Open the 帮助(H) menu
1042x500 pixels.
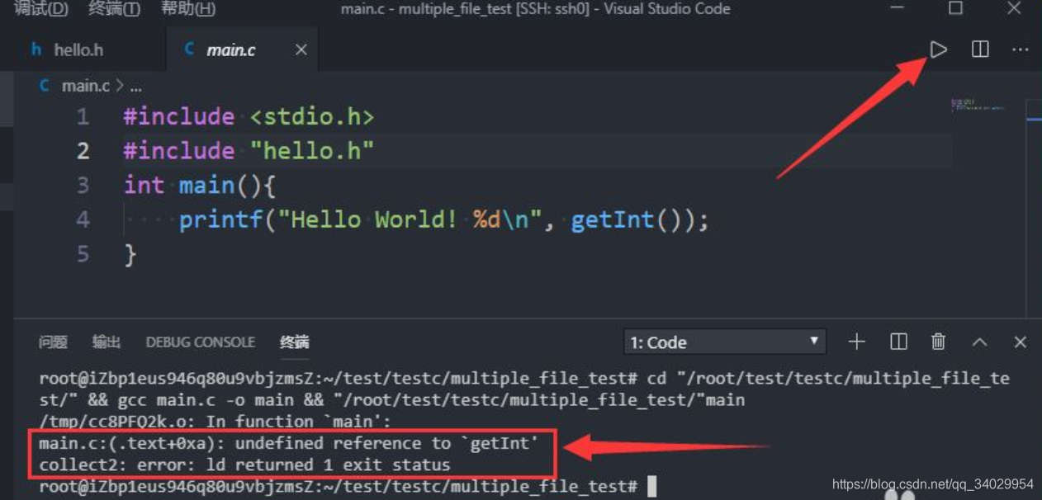coord(187,9)
